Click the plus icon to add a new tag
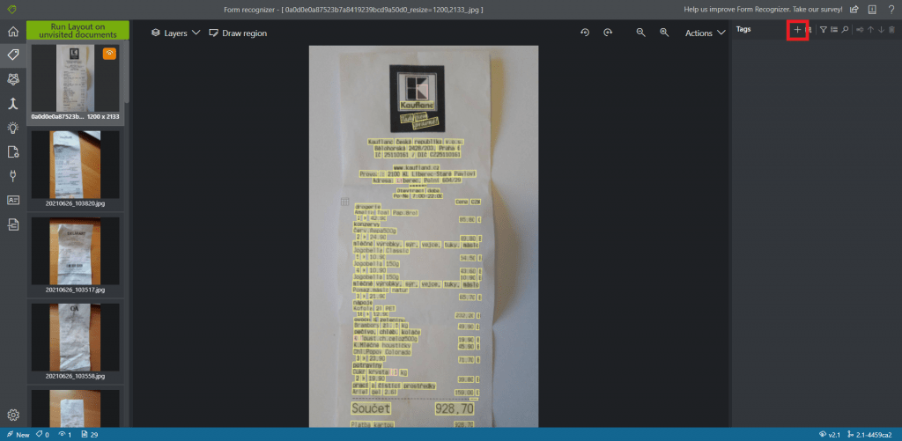902x441 pixels. 797,30
